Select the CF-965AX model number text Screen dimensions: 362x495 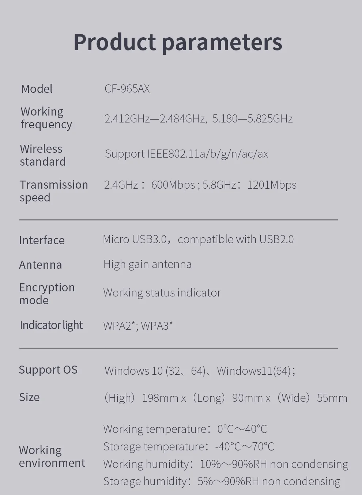point(127,89)
